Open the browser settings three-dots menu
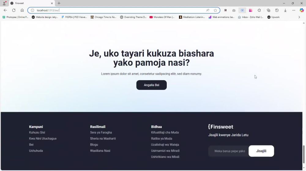 click(x=294, y=10)
